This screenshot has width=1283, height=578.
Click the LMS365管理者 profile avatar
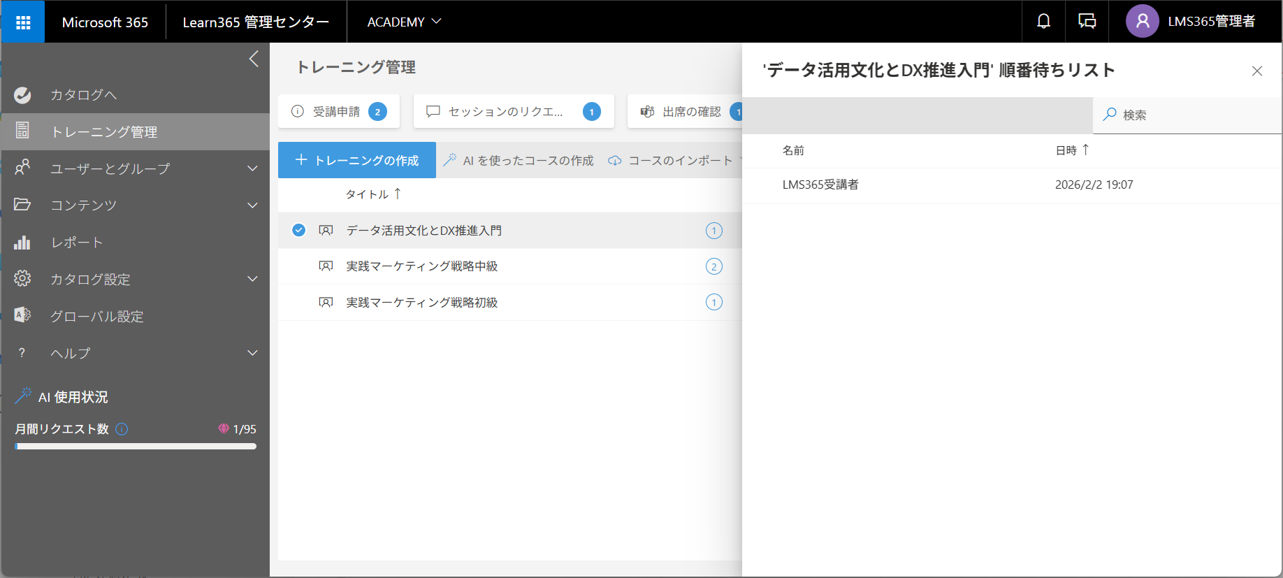pos(1143,22)
